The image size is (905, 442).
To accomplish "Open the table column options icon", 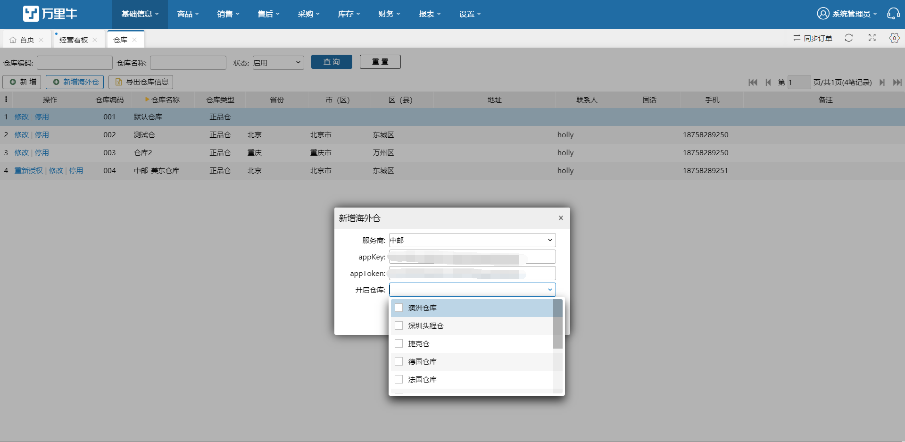I will tap(6, 100).
